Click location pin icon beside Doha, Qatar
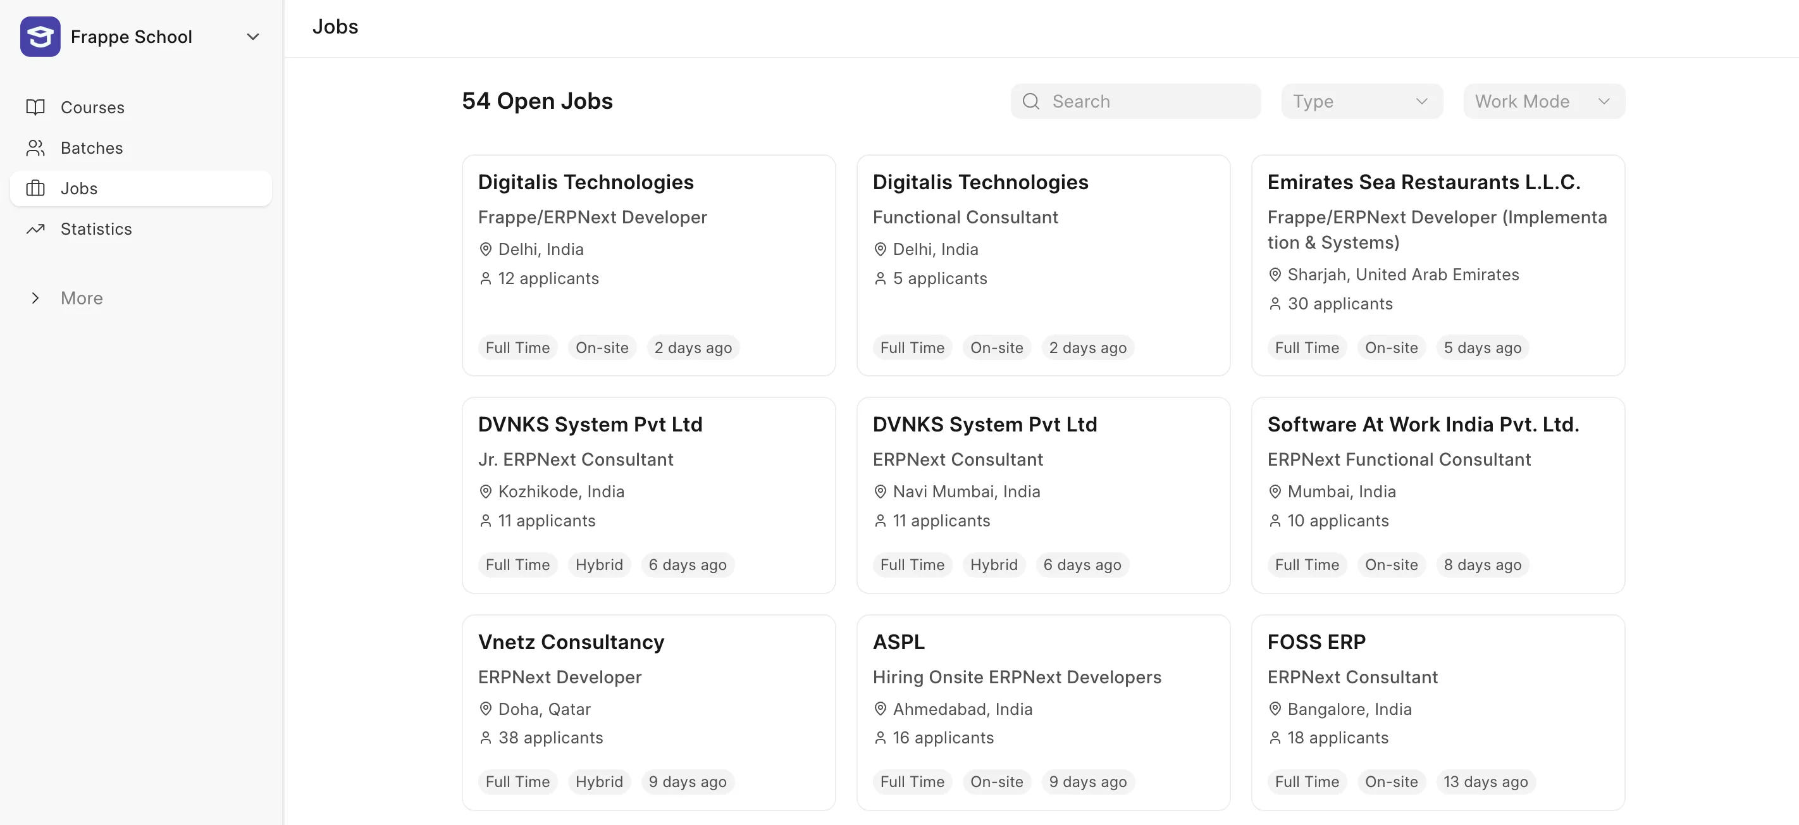1799x825 pixels. 485,709
